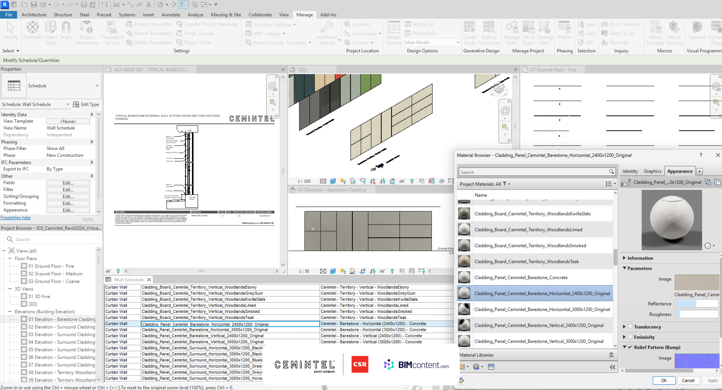Open Design Options tool

394,33
